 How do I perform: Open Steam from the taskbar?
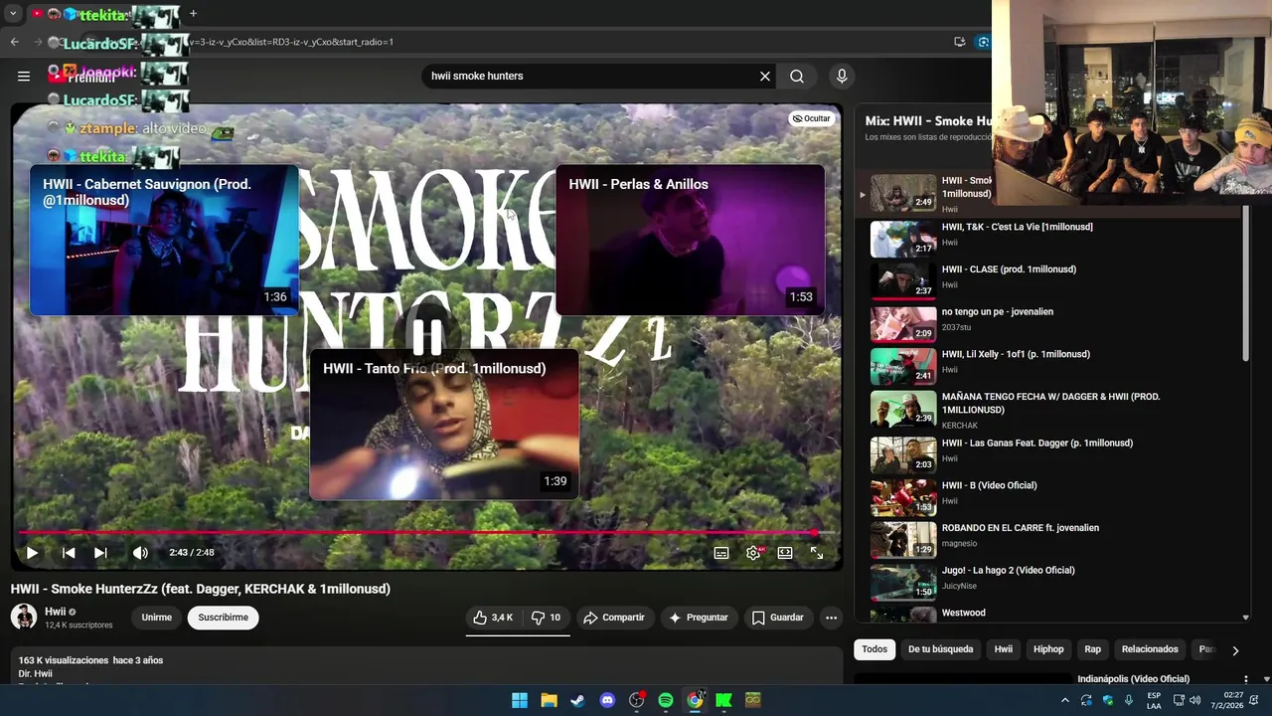[x=577, y=700]
